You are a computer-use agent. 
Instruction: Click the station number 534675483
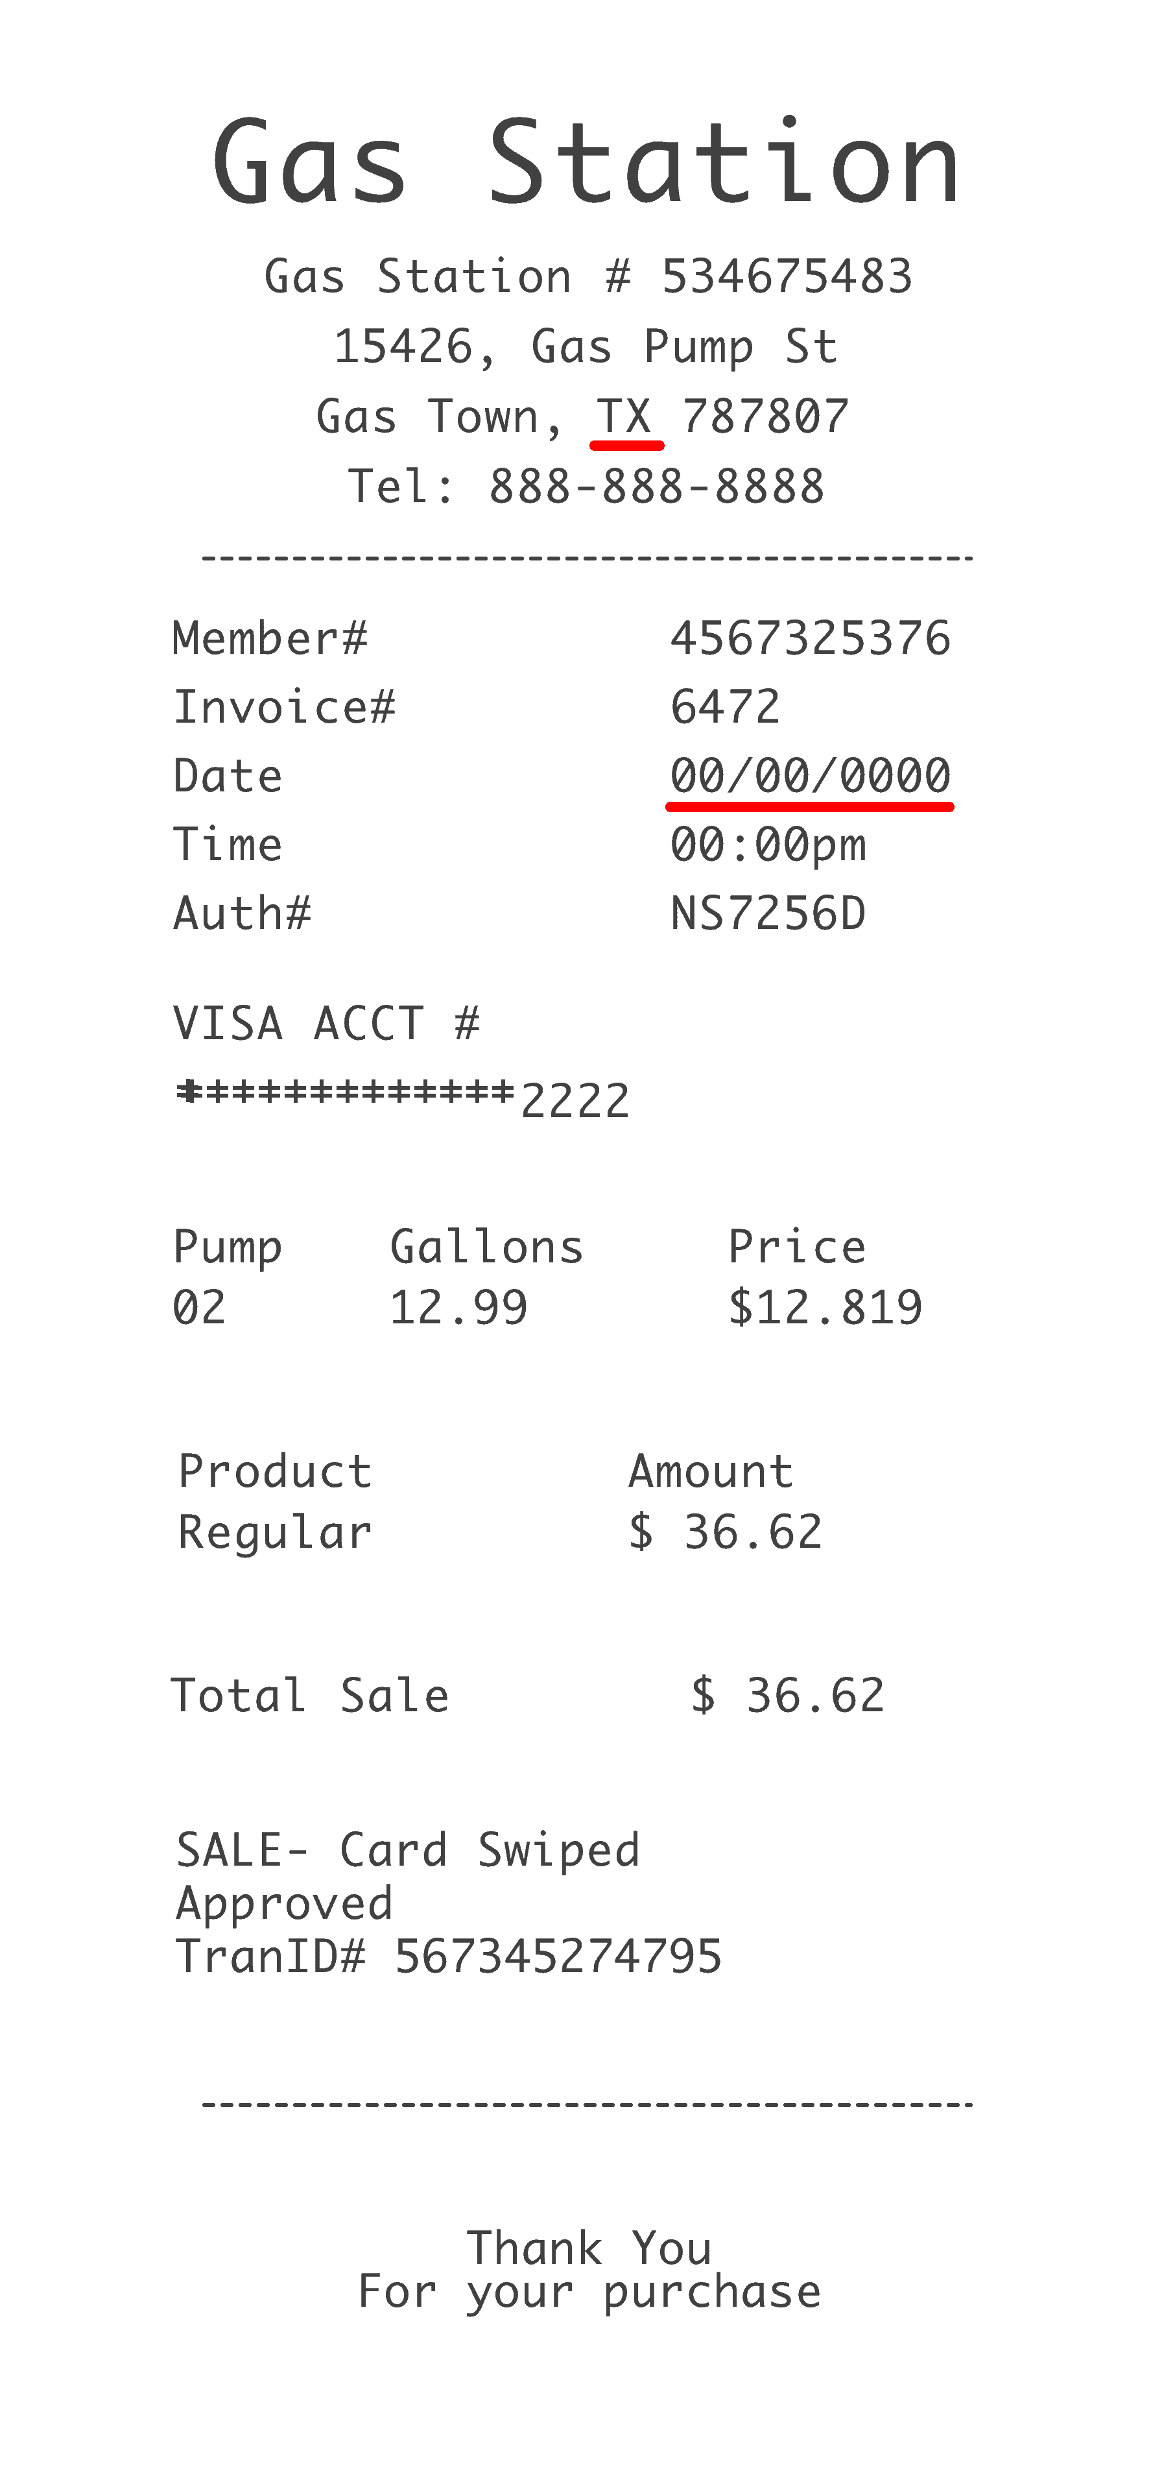[787, 278]
